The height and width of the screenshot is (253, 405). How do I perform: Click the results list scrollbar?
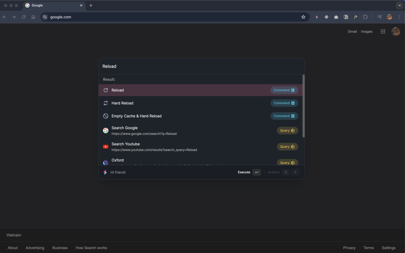pyautogui.click(x=304, y=106)
